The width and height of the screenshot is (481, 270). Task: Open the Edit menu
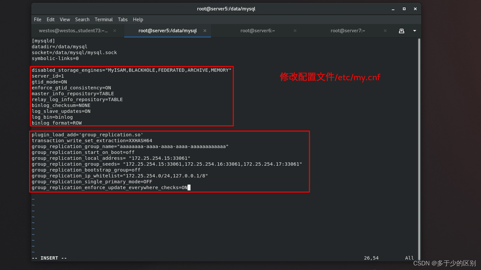pyautogui.click(x=51, y=20)
